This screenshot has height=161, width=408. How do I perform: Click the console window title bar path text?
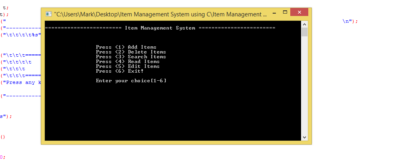pos(160,14)
